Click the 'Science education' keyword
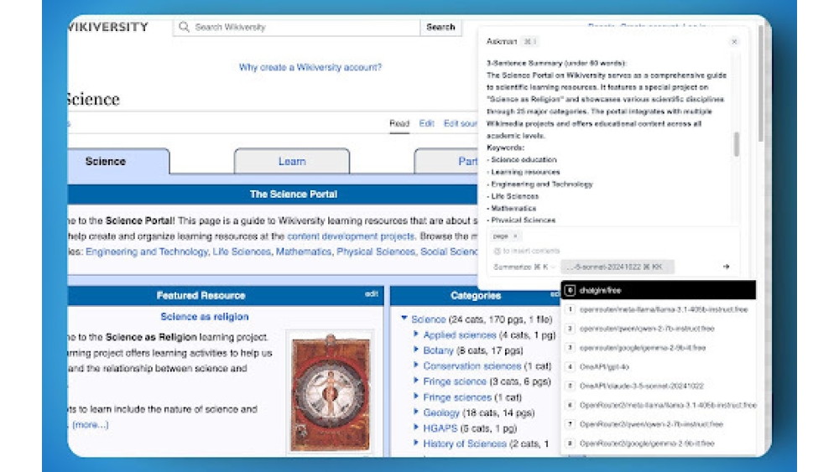This screenshot has height=472, width=839. [x=524, y=160]
